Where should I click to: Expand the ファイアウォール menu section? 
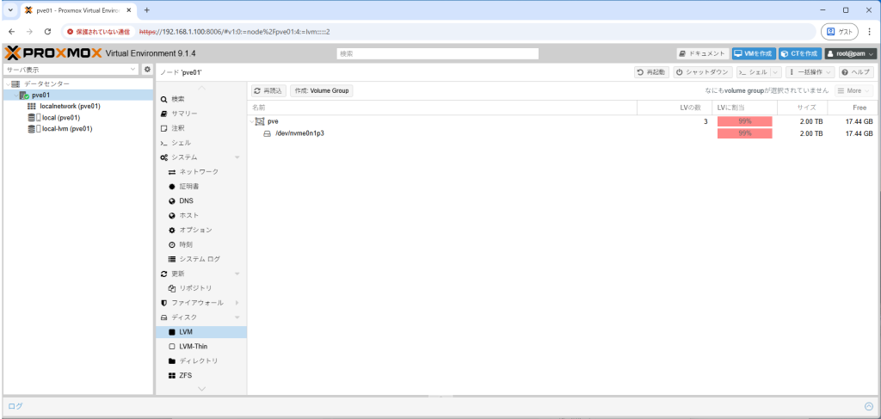(237, 303)
